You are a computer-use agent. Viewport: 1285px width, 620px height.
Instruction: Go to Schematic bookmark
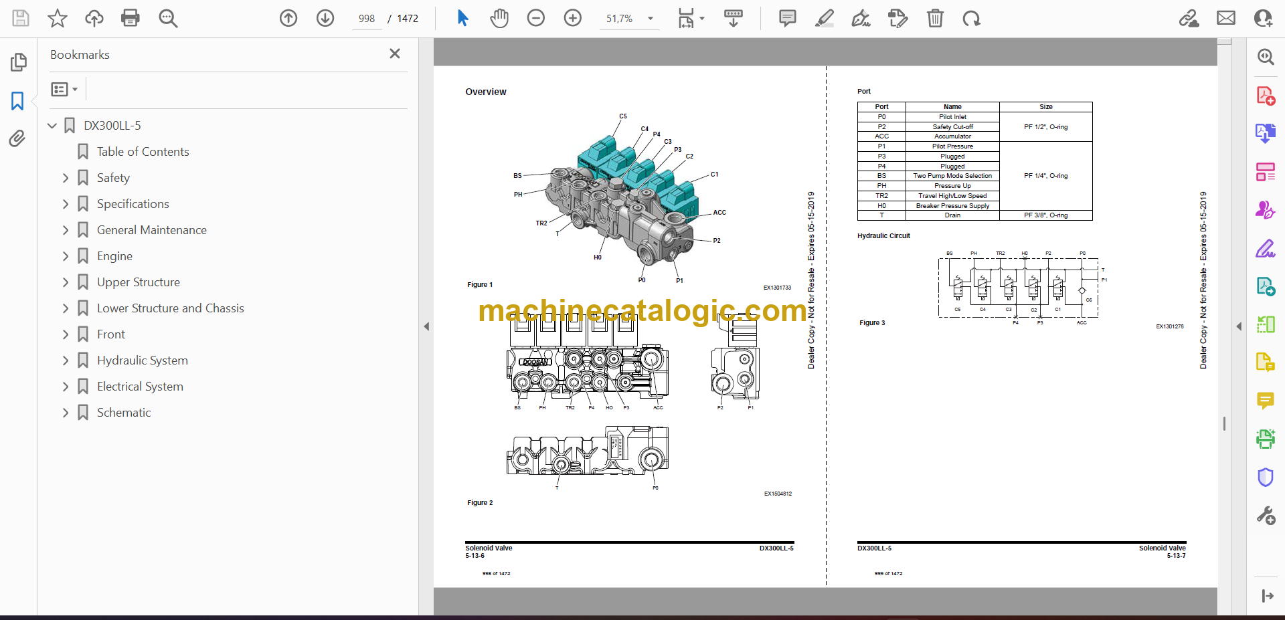coord(124,413)
